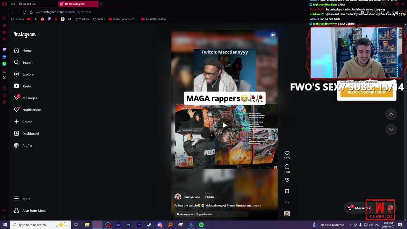Open reel more options ellipsis
Screen dimensions: 407x229
[x=287, y=202]
